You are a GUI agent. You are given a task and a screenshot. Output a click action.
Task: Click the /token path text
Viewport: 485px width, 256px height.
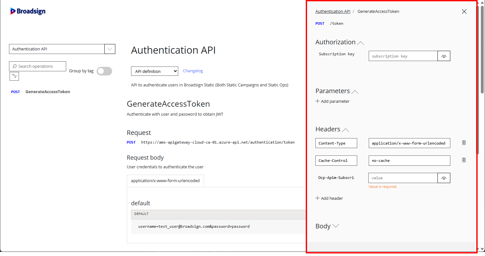click(337, 23)
